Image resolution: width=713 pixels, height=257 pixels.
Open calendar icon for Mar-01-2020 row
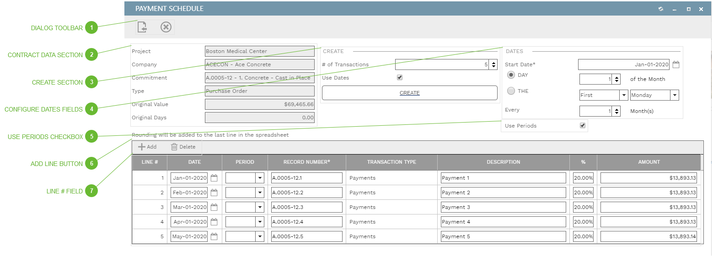click(214, 207)
